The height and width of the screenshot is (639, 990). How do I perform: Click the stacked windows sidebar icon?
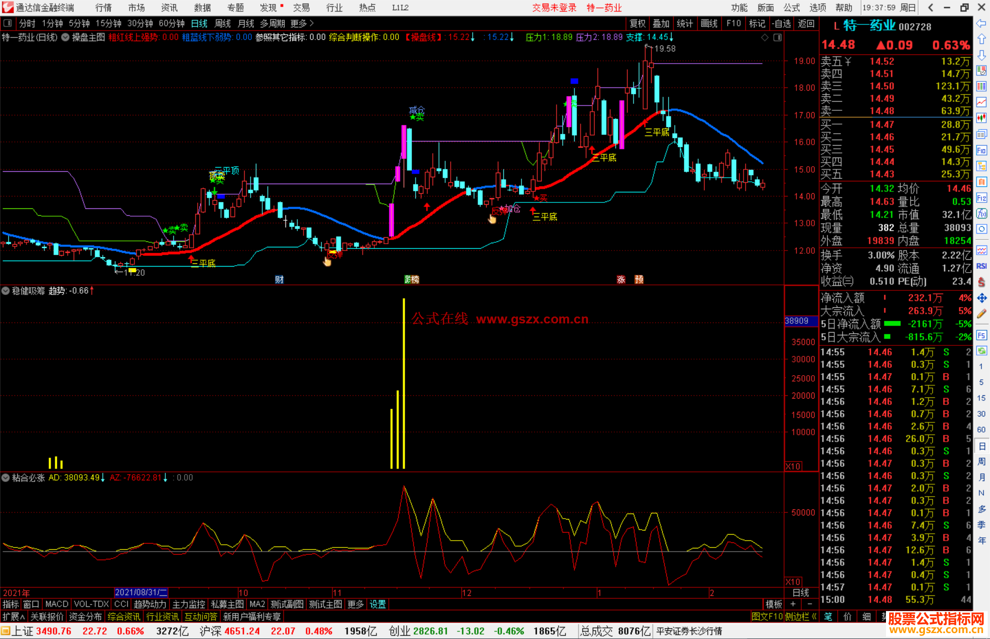pos(981,134)
